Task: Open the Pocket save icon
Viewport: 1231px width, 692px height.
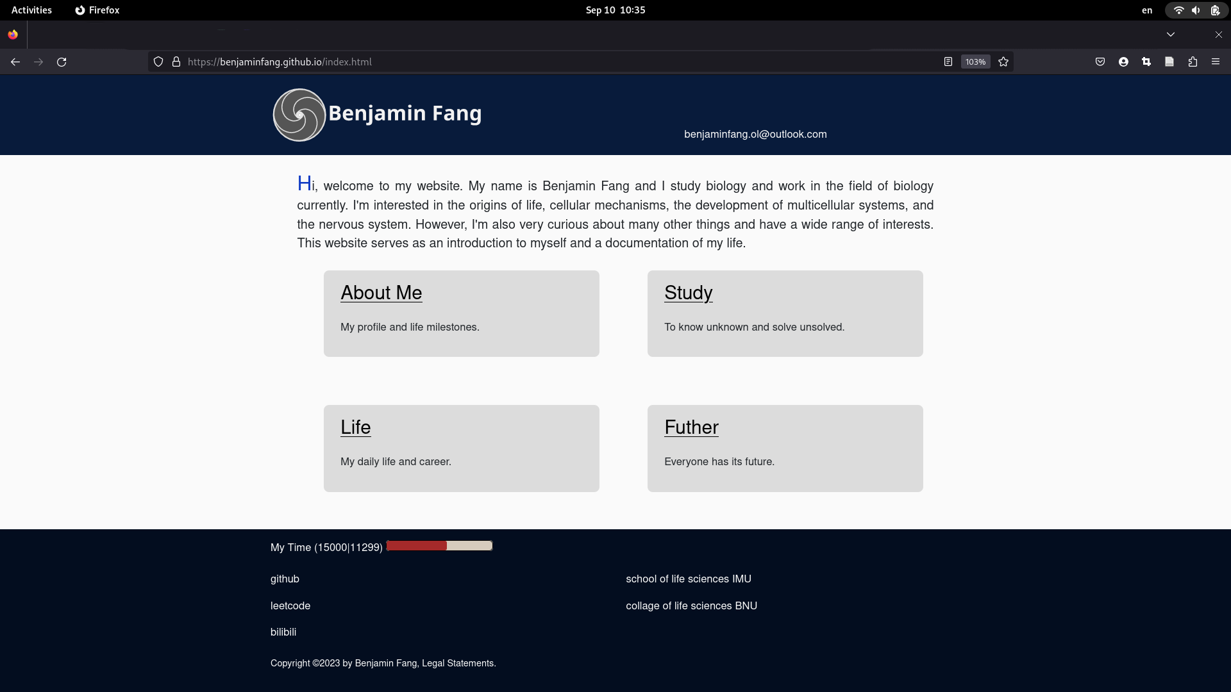Action: pyautogui.click(x=1100, y=62)
